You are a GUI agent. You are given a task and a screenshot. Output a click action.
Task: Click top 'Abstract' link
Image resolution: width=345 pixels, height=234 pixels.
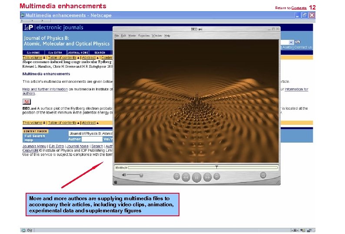pyautogui.click(x=89, y=58)
